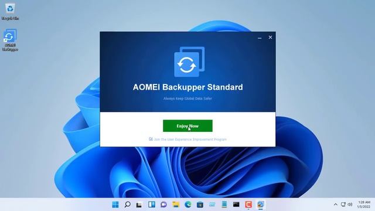This screenshot has width=375, height=211.
Task: Open network status in system tray
Action: (343, 205)
